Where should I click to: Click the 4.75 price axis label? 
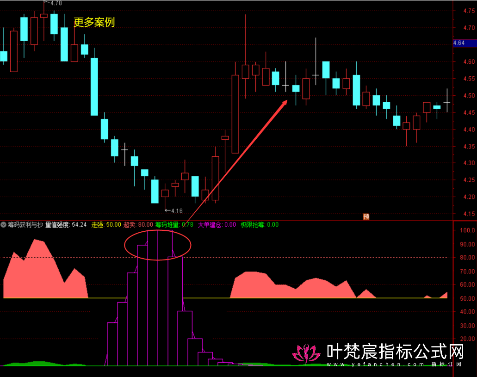point(469,11)
